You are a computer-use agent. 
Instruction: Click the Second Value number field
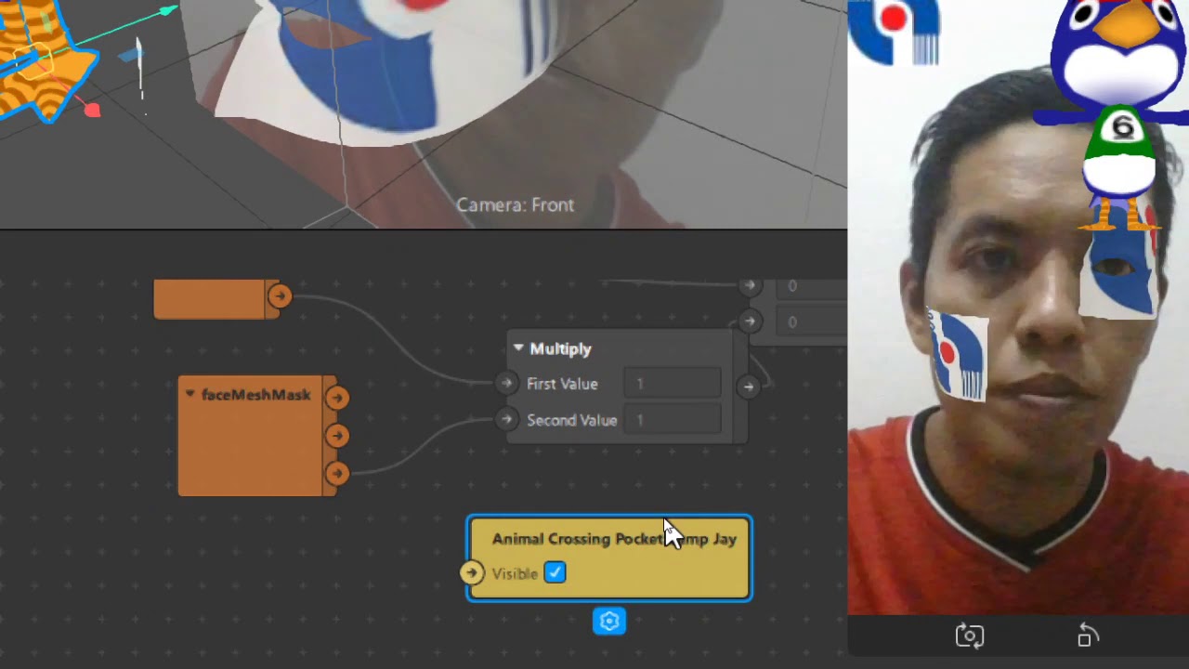pos(673,420)
